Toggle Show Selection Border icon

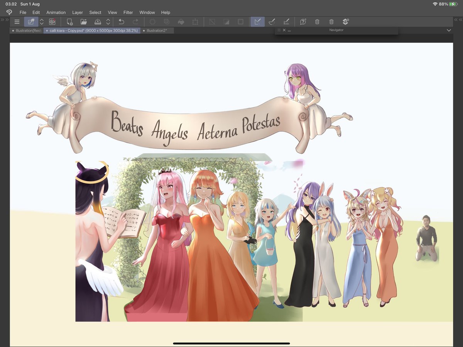click(240, 22)
